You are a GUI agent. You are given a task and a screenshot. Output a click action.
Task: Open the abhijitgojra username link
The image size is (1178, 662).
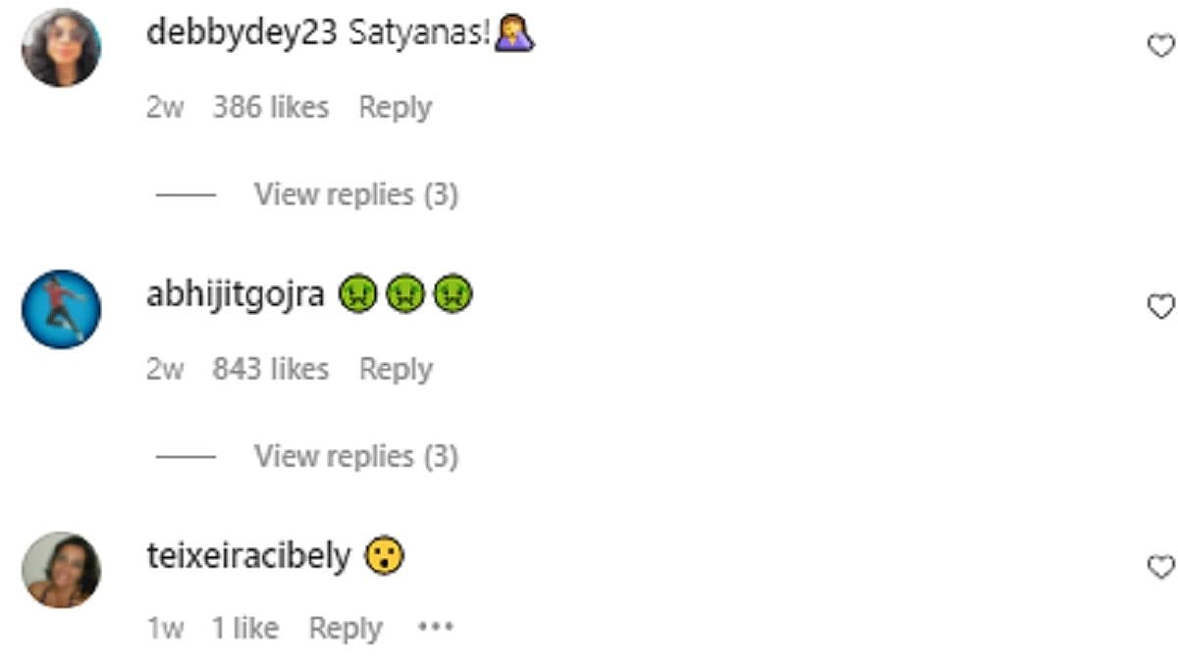tap(236, 294)
